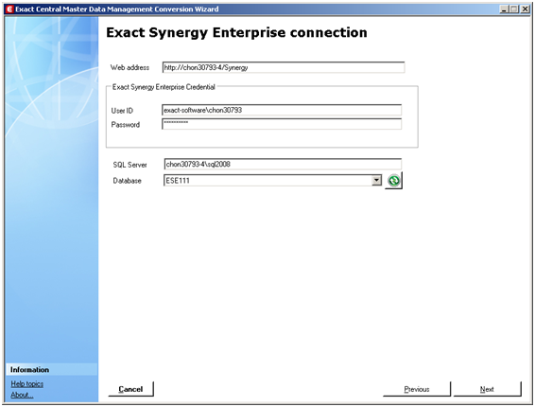Go back with the Previous button
Screen dimensions: 535x407
point(417,389)
